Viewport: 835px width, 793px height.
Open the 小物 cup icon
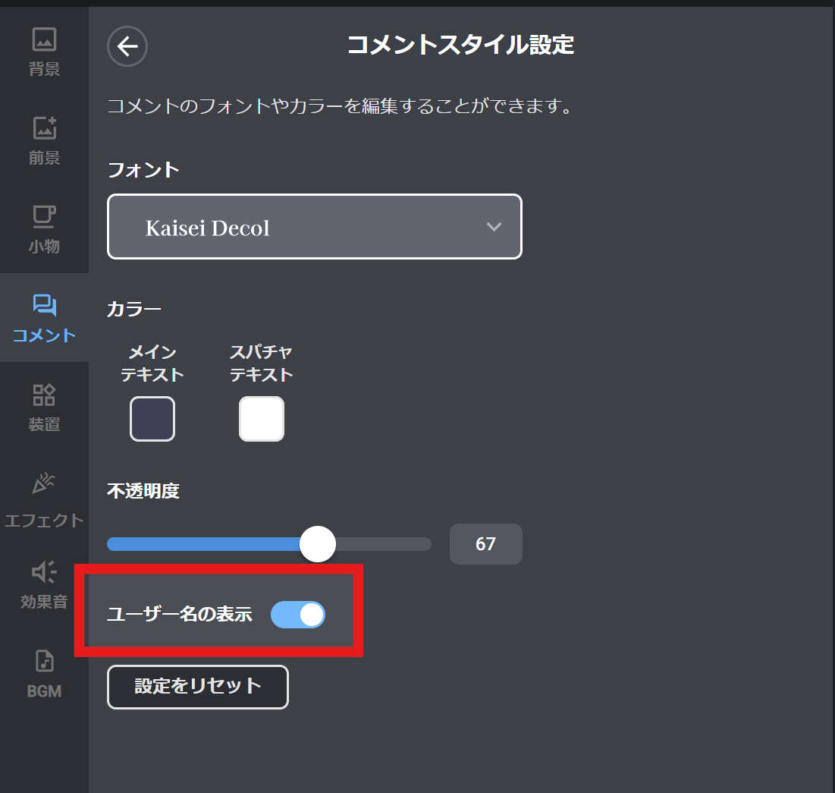pos(44,217)
